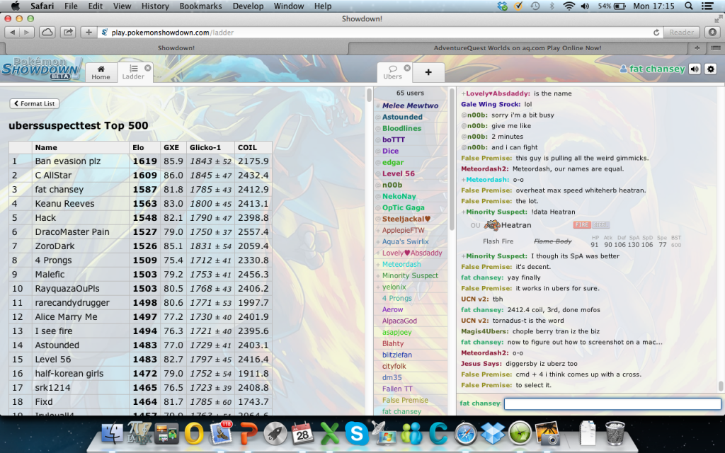
Task: Click the Reader button
Action: pyautogui.click(x=682, y=33)
